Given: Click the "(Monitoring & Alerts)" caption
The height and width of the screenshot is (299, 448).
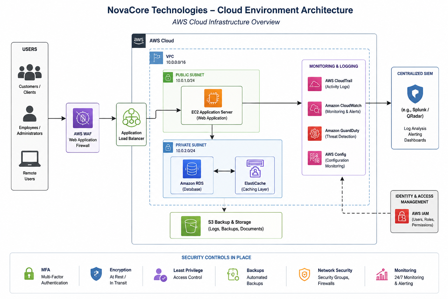Looking at the screenshot, I should point(343,112).
